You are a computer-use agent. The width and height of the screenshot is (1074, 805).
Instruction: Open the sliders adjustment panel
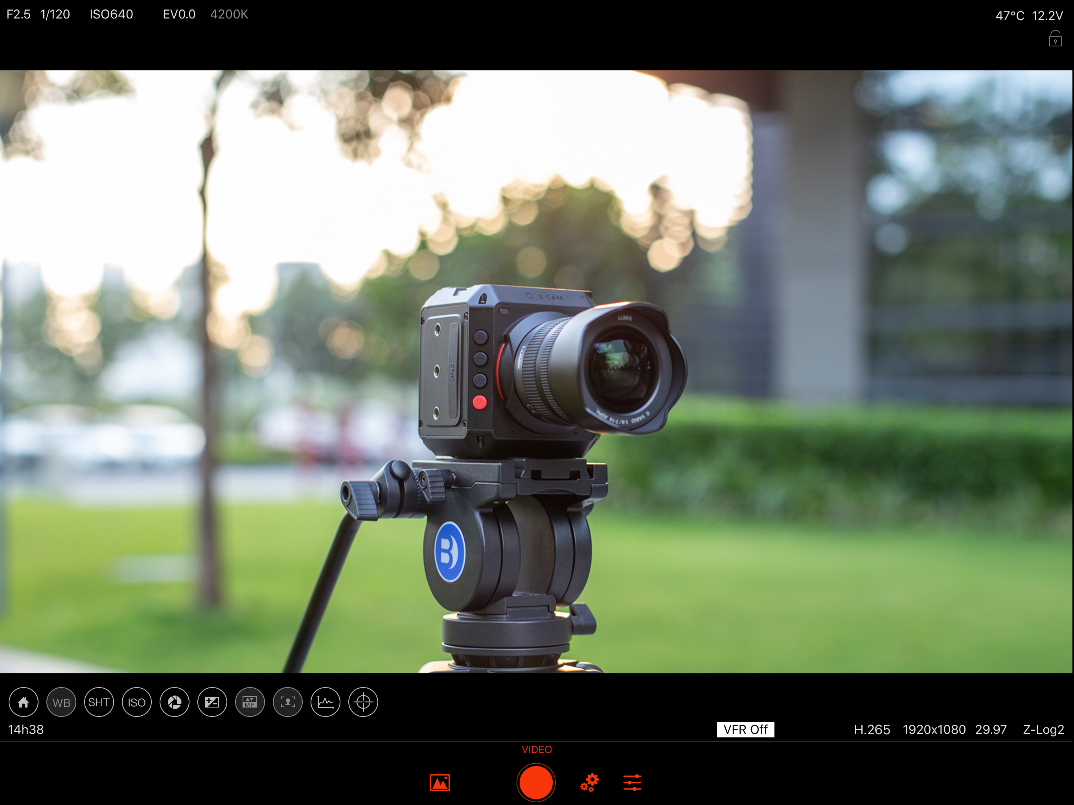[632, 782]
